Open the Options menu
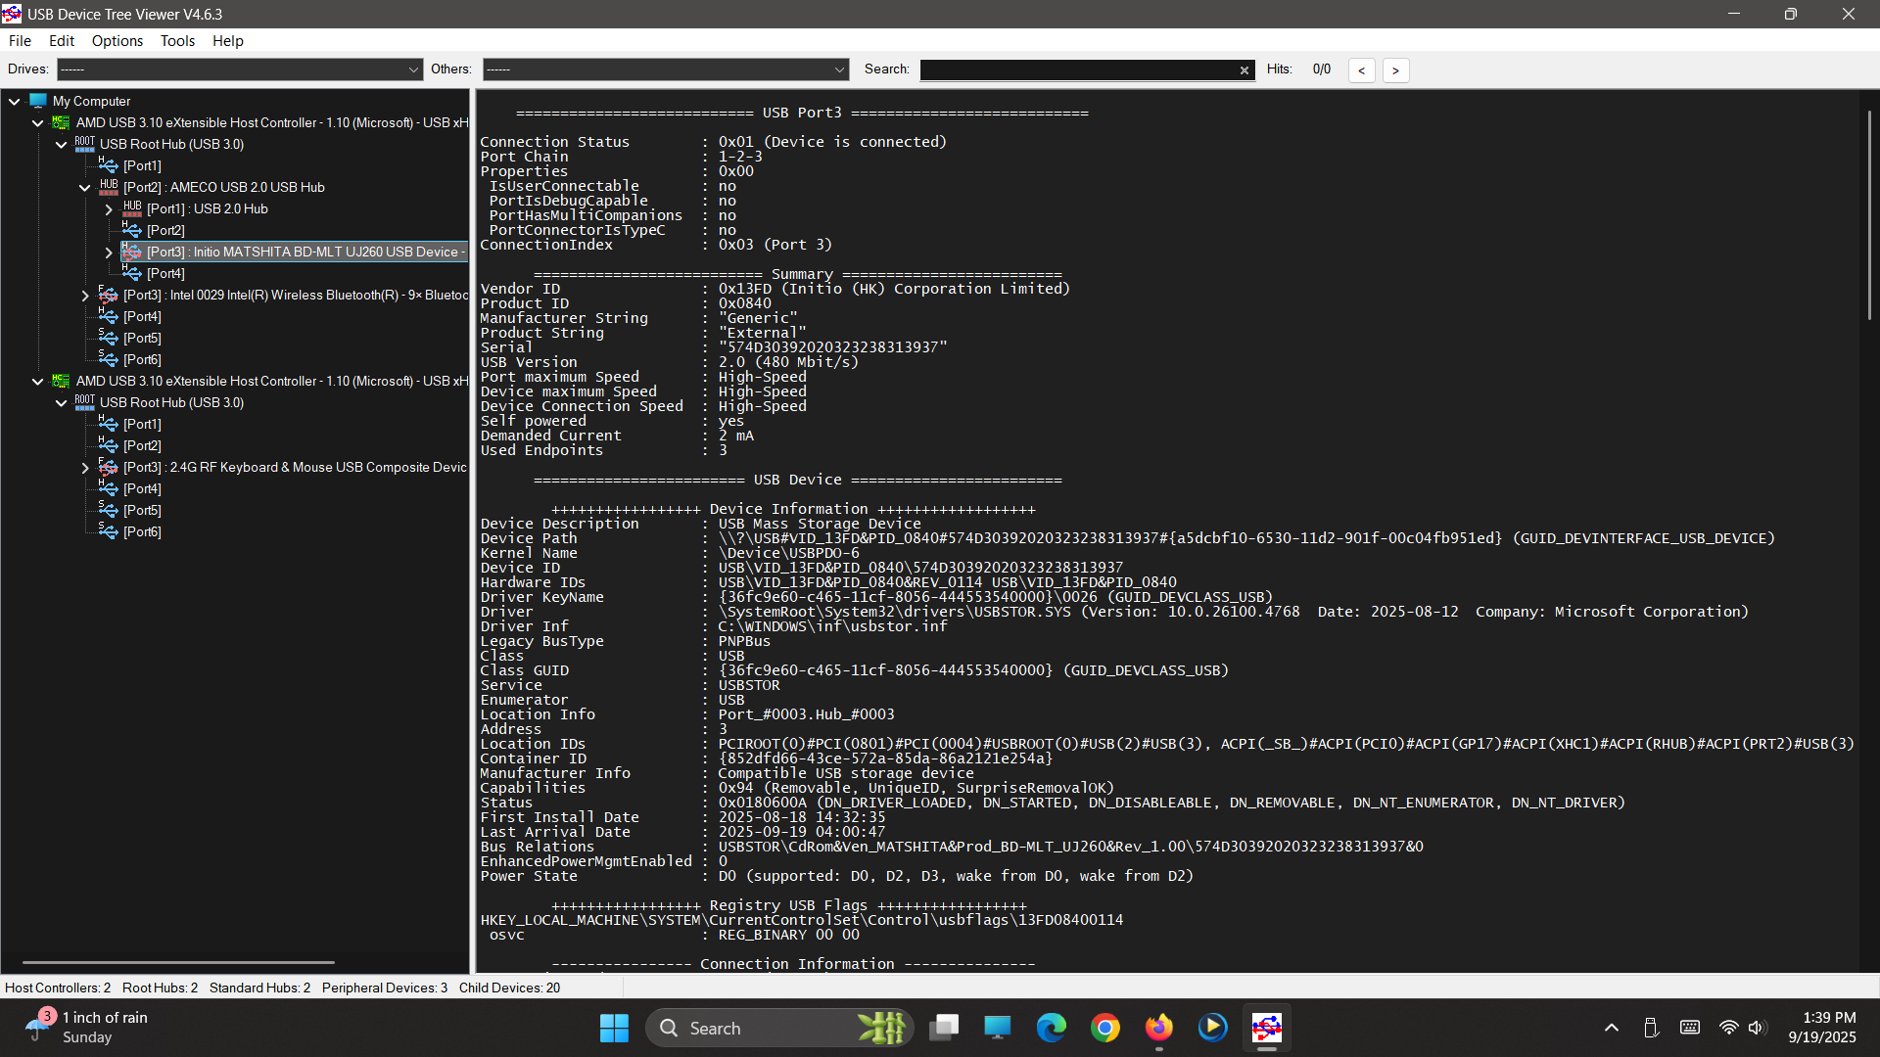This screenshot has height=1057, width=1880. [117, 41]
